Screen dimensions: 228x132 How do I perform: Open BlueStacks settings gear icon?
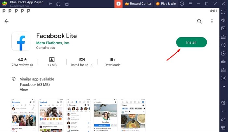coord(223,103)
